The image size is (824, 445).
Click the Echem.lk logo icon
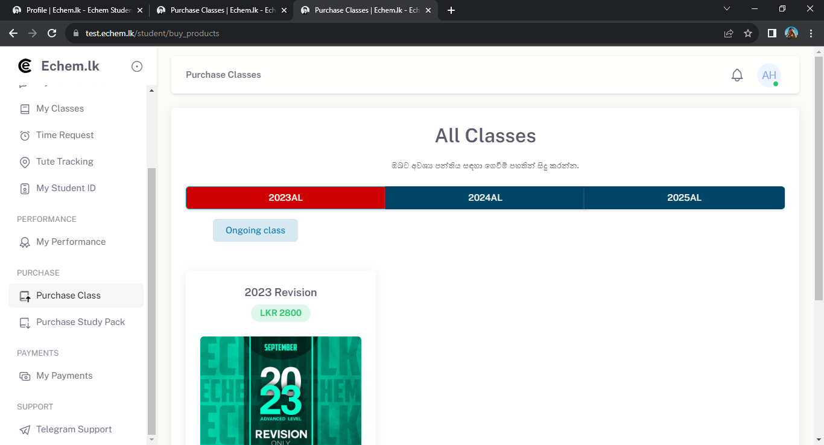tap(25, 66)
